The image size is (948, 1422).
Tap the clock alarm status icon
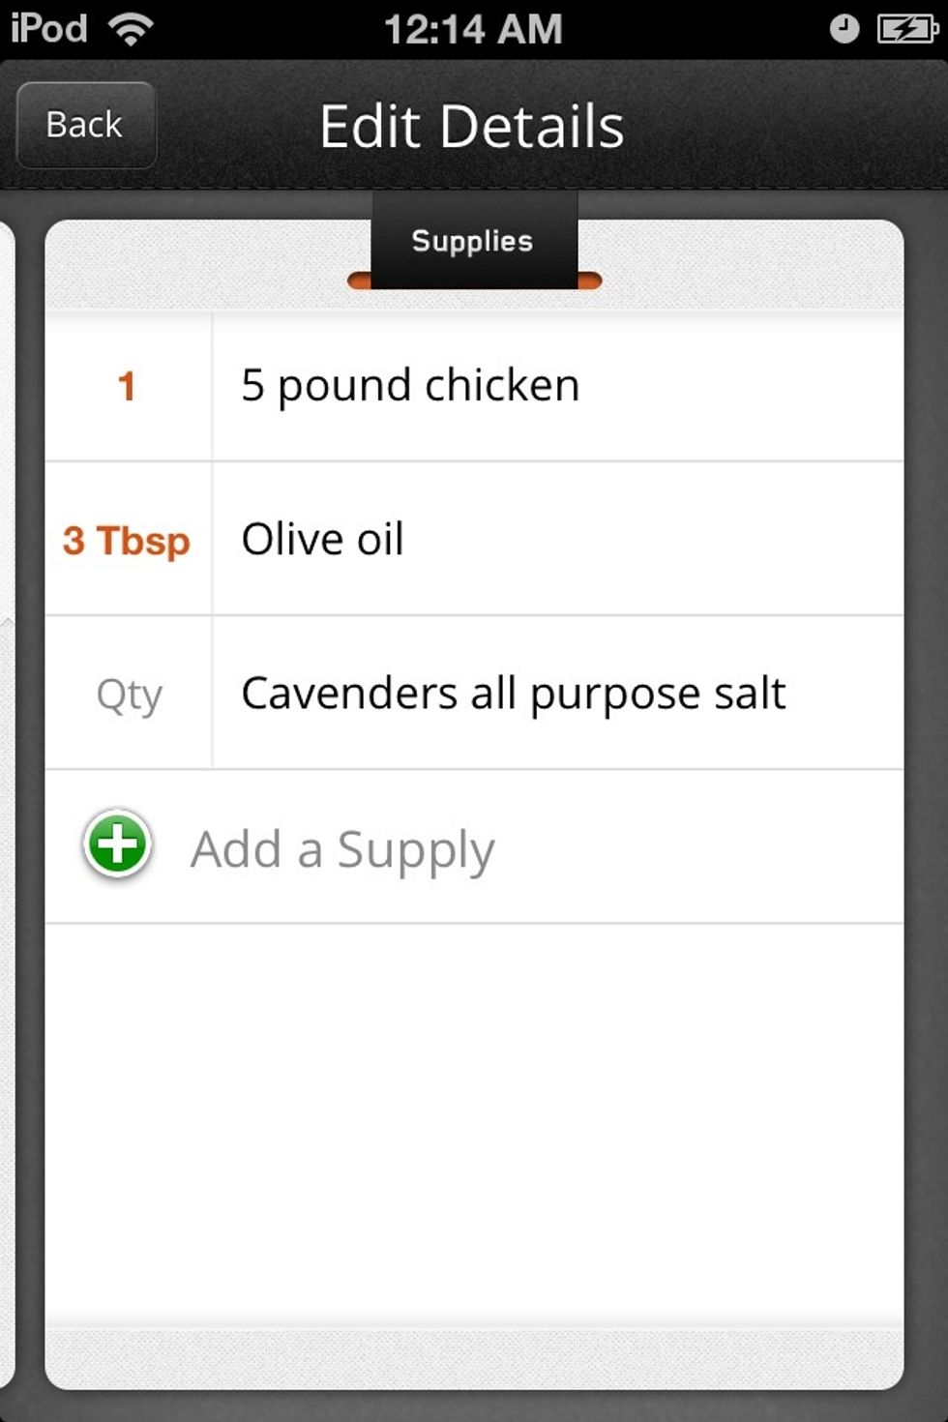tap(844, 29)
